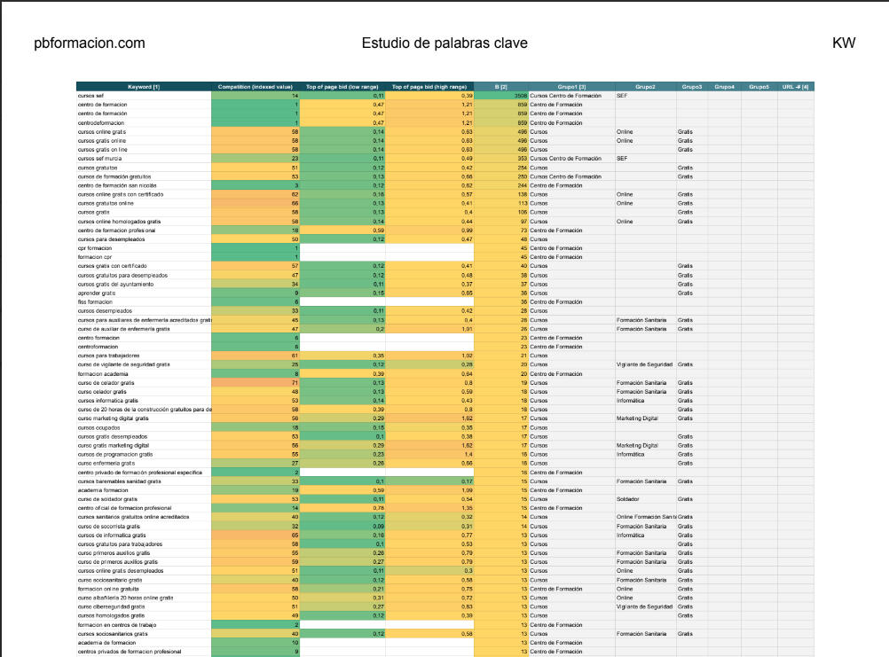Click the 'Estudio de palabras clave' heading
This screenshot has width=889, height=657.
click(444, 43)
